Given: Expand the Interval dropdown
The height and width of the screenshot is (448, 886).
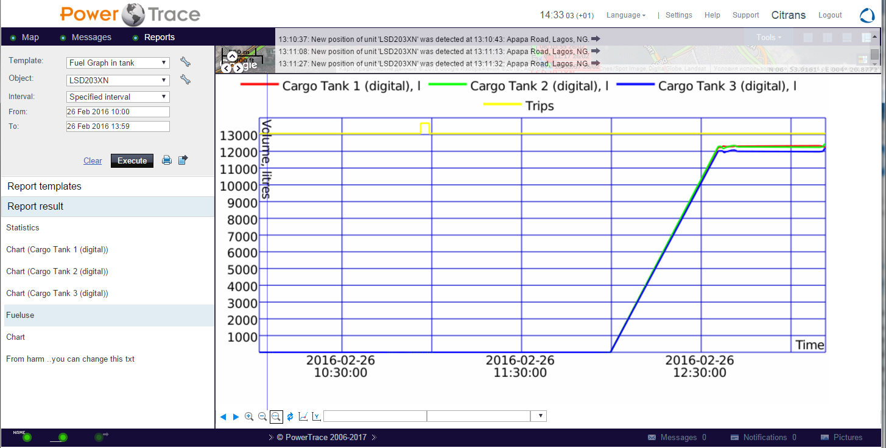Looking at the screenshot, I should (118, 97).
